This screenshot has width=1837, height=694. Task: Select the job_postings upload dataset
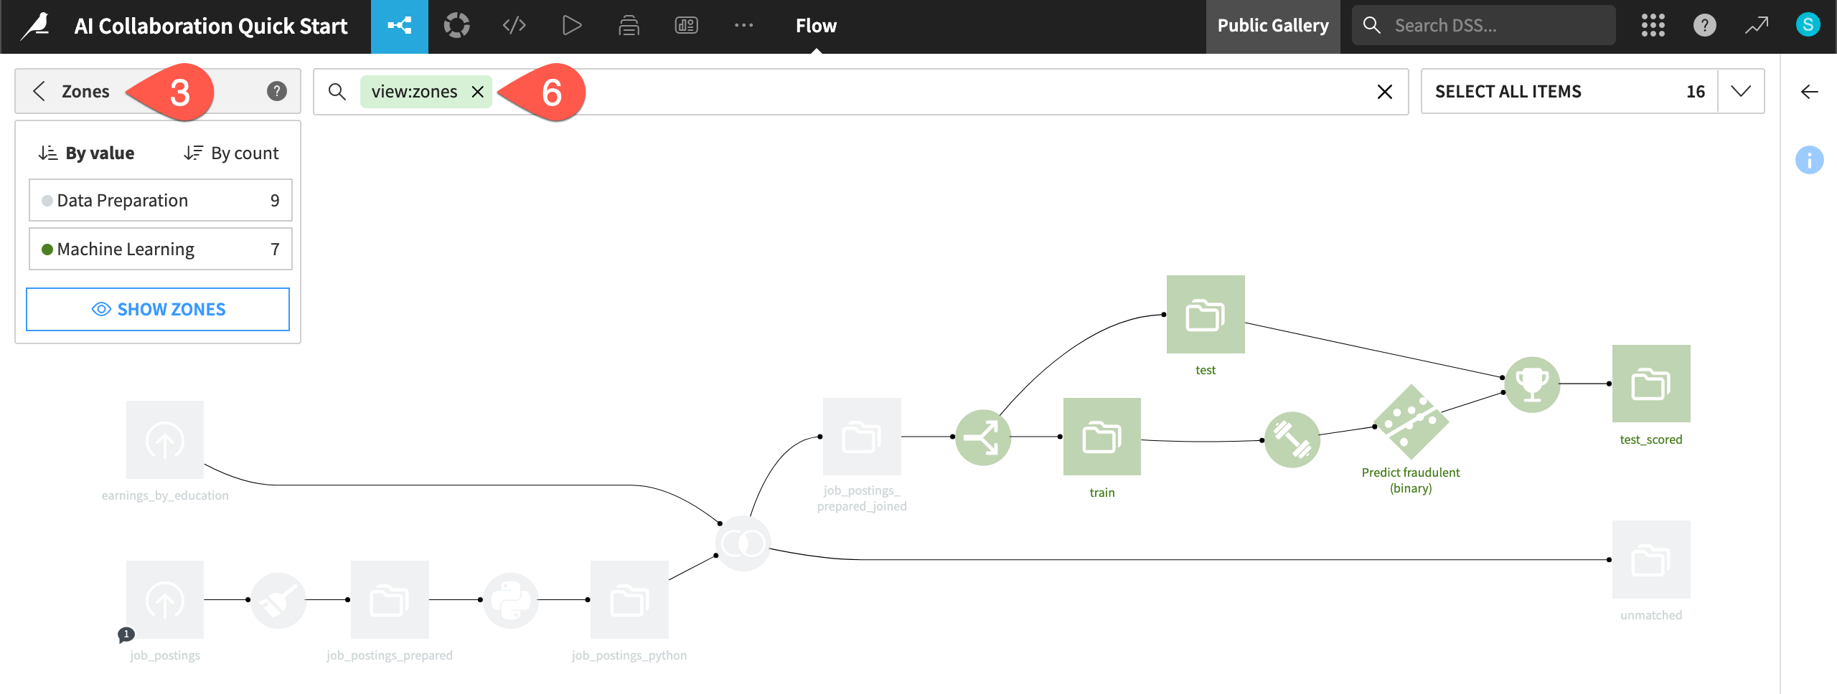tap(165, 600)
